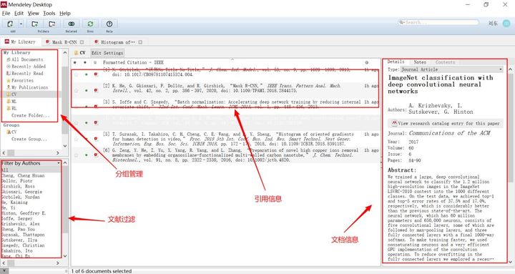515x274 pixels.
Task: Click Create Group... link in sidebar
Action: [x=29, y=139]
